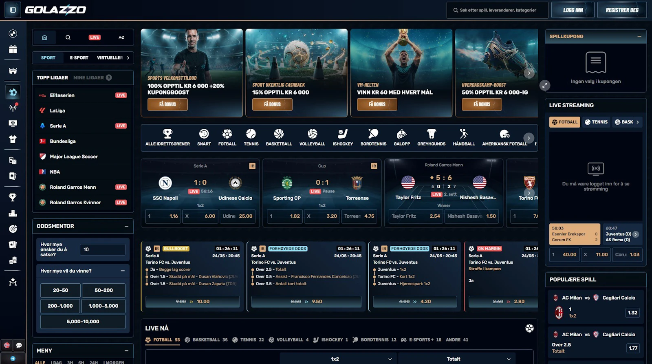Image resolution: width=652 pixels, height=364 pixels.
Task: Select the highlighted soccer ball sports icon
Action: click(13, 93)
